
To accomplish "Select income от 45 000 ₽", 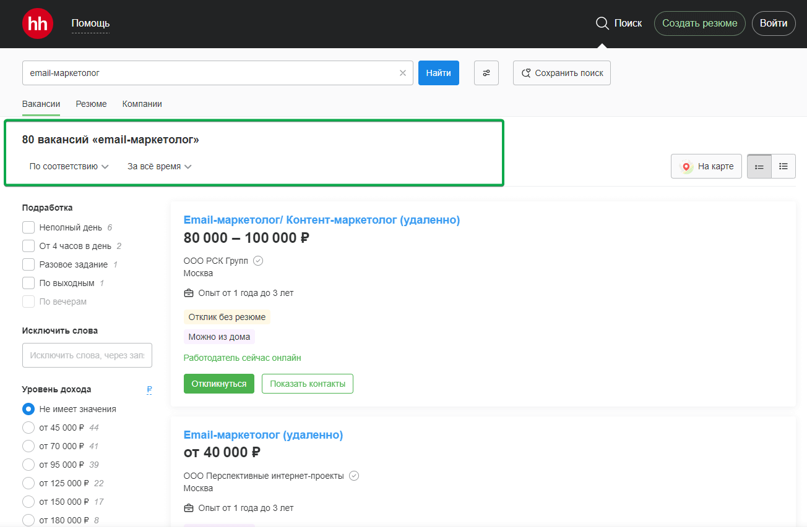I will tap(28, 428).
